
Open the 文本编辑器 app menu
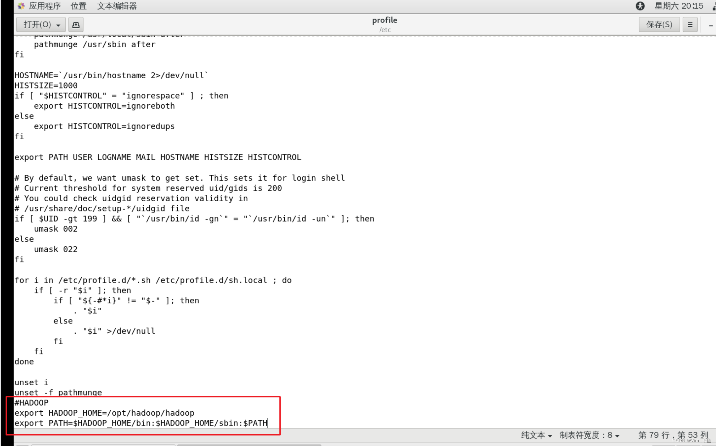tap(117, 6)
